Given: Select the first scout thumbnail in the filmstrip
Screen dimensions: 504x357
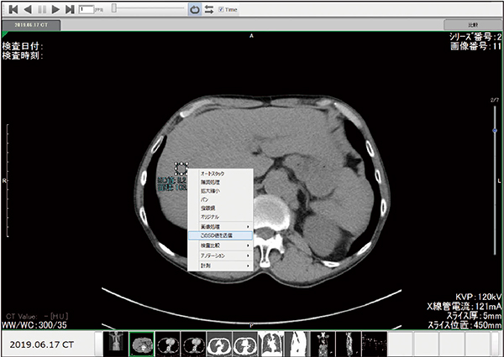Looking at the screenshot, I should point(115,343).
